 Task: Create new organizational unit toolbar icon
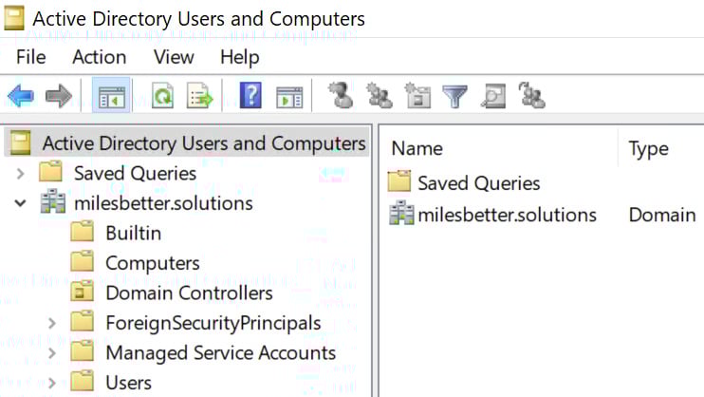(x=417, y=95)
